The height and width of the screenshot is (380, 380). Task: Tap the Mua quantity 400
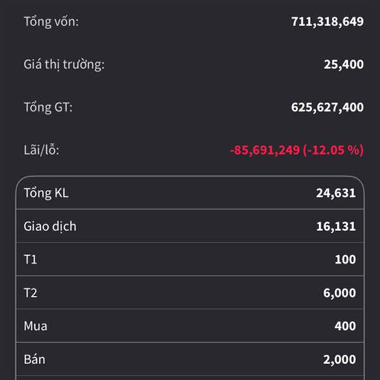click(345, 326)
